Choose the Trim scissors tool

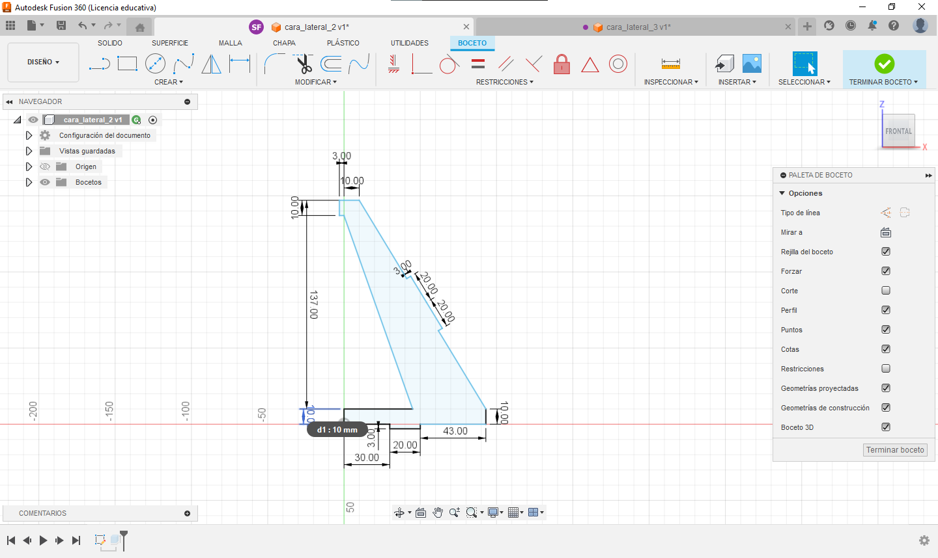point(304,64)
